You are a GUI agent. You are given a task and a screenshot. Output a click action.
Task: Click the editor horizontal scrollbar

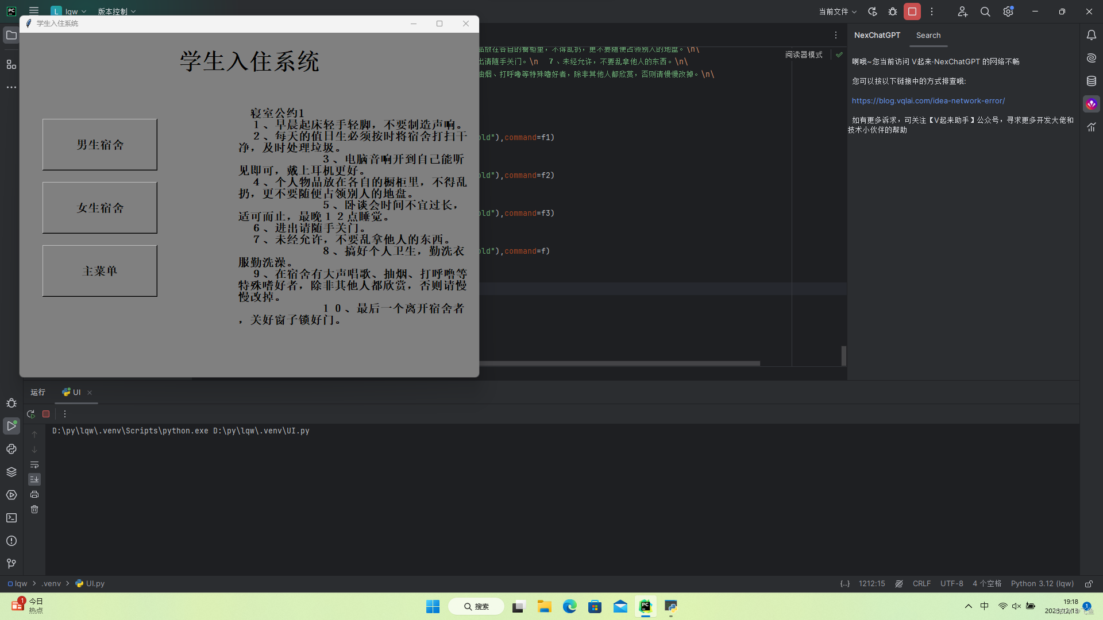(x=619, y=363)
